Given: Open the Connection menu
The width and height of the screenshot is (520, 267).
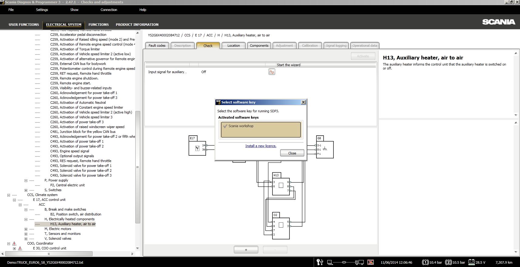Looking at the screenshot, I should (x=109, y=10).
